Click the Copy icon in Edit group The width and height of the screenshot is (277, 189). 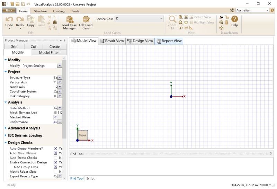[x=31, y=19]
